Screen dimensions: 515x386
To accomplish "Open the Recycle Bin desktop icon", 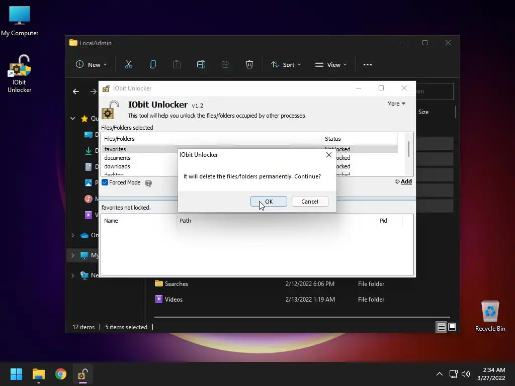I will tap(490, 316).
